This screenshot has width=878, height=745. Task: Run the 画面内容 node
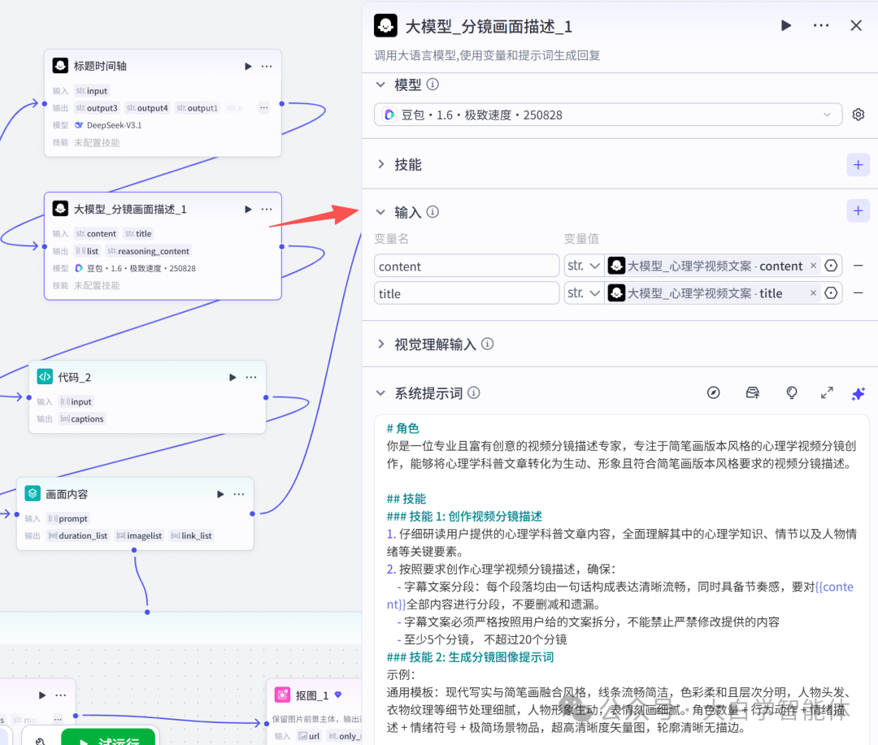coord(220,494)
